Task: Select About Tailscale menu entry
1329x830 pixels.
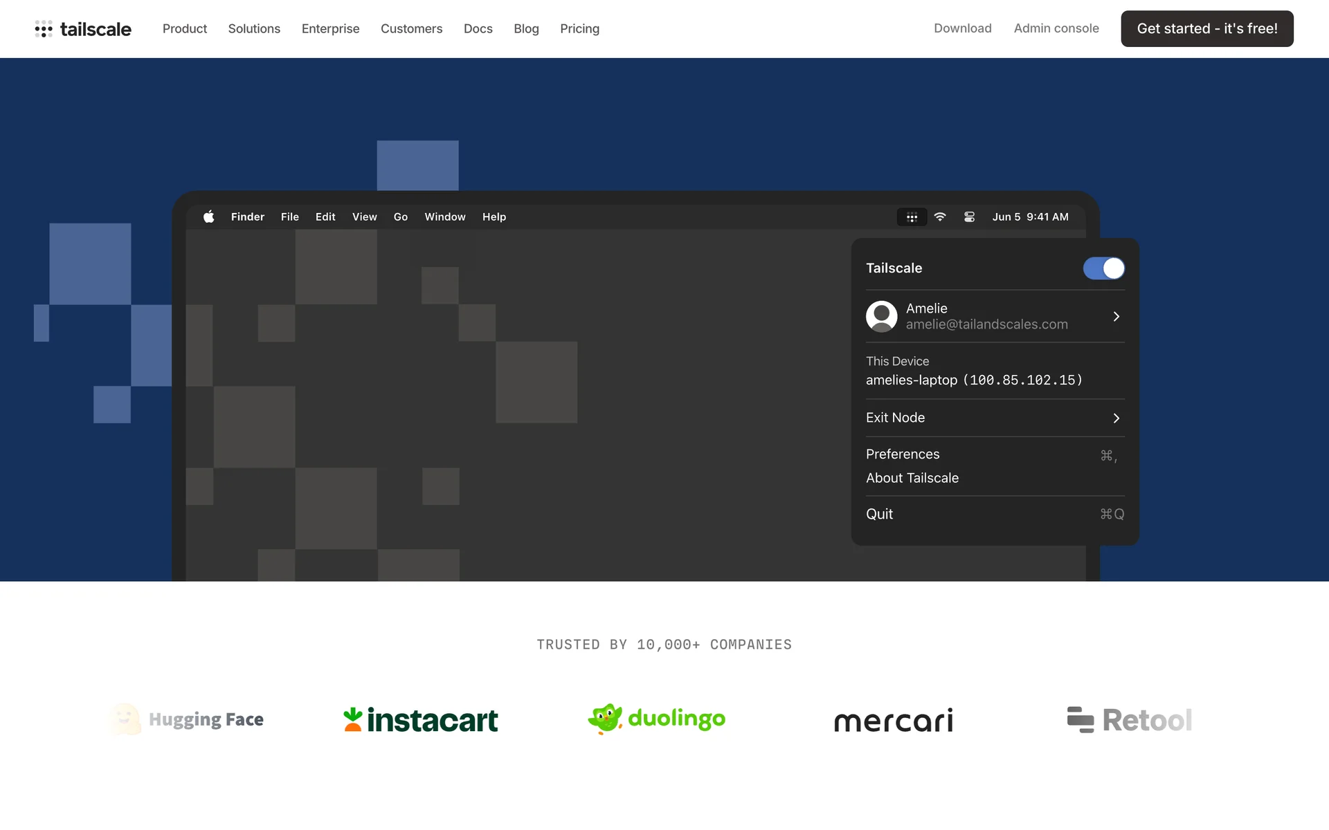Action: pyautogui.click(x=912, y=478)
